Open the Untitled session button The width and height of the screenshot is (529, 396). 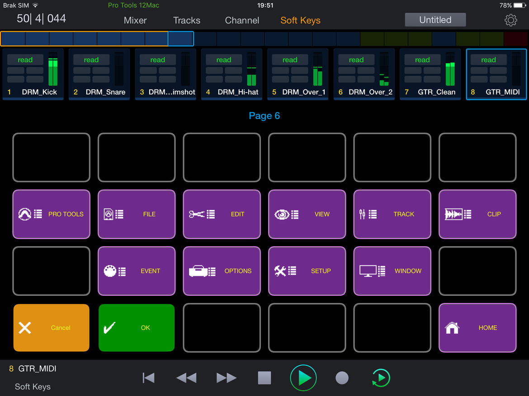point(435,20)
